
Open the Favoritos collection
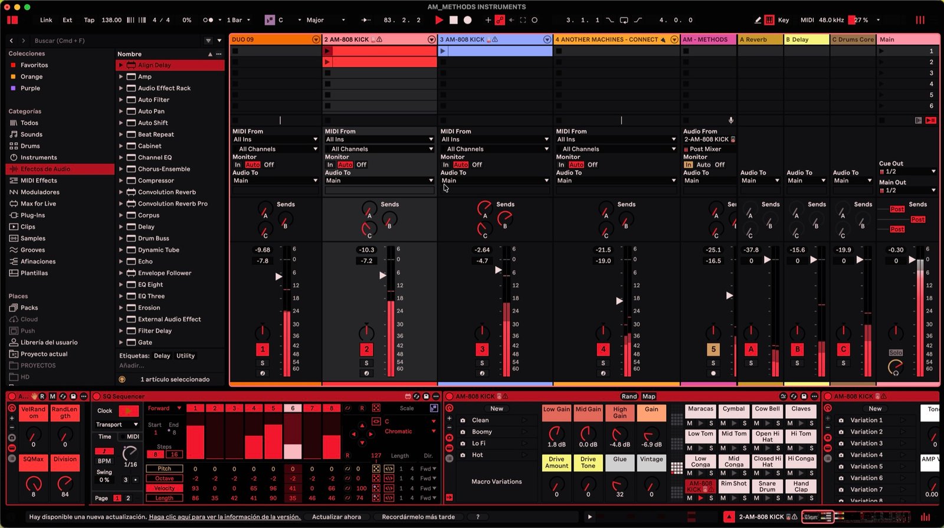(x=34, y=65)
